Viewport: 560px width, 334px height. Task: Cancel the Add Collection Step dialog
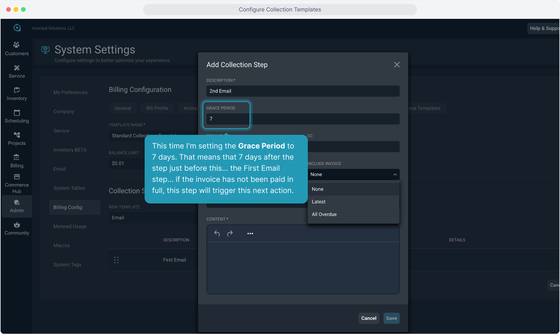[368, 318]
